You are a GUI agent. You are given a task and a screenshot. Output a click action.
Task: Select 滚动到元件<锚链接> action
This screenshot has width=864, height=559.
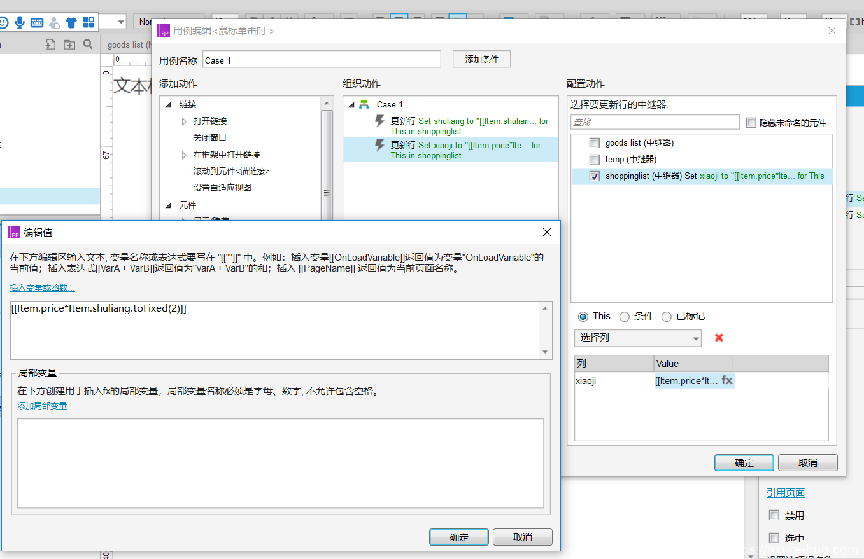coord(231,171)
